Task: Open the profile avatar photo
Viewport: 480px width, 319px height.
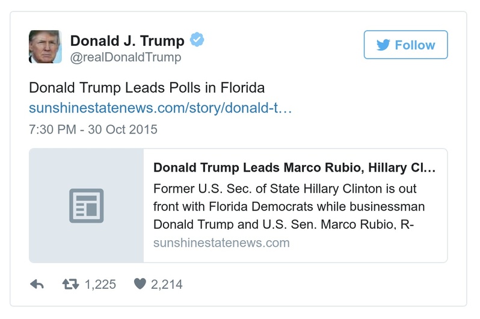Action: (45, 46)
